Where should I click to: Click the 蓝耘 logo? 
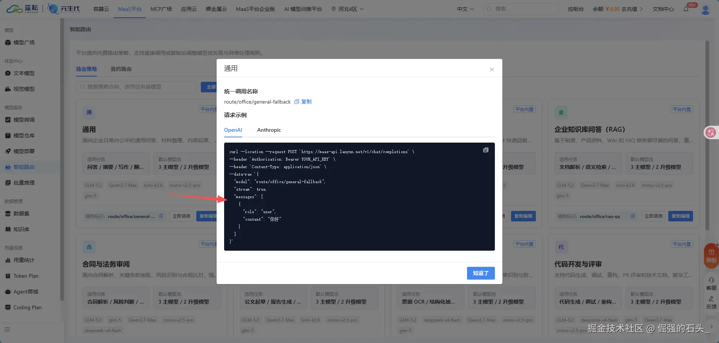pyautogui.click(x=23, y=9)
